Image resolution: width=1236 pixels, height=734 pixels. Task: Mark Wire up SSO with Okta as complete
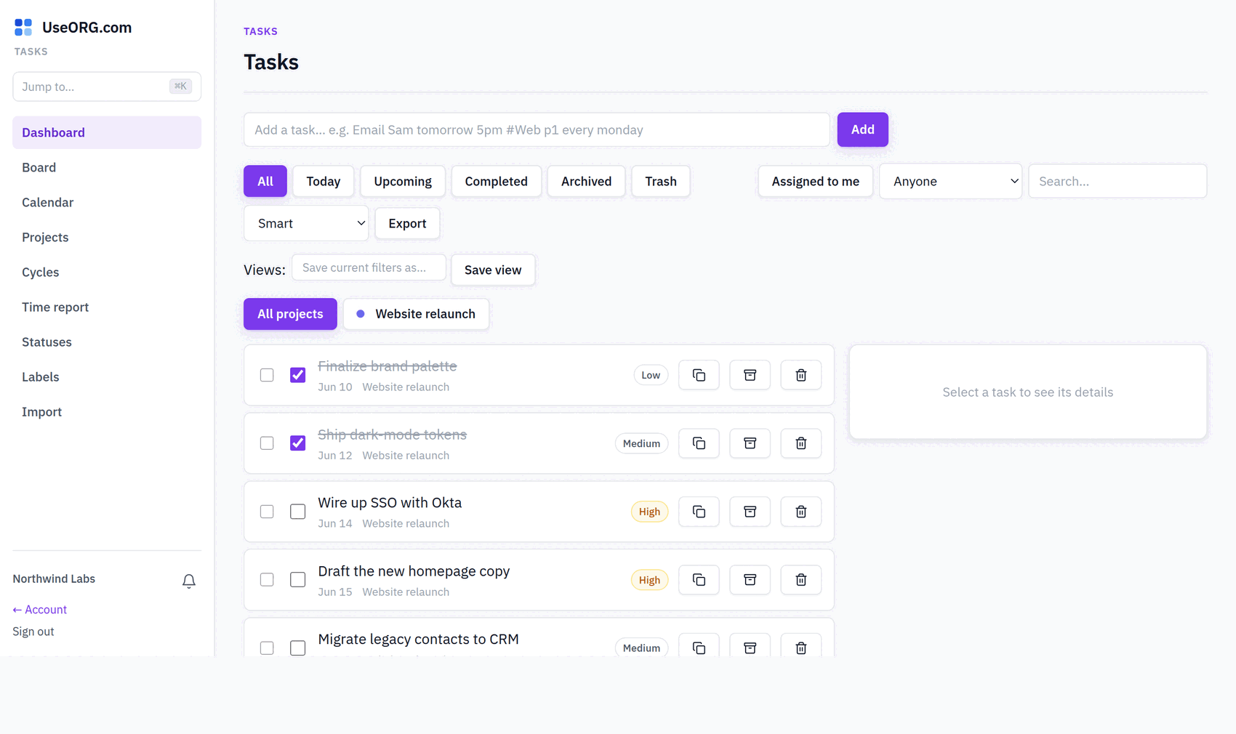tap(297, 512)
